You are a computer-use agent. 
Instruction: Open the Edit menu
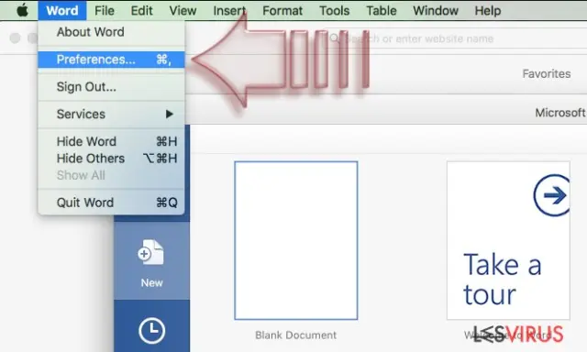pyautogui.click(x=141, y=10)
